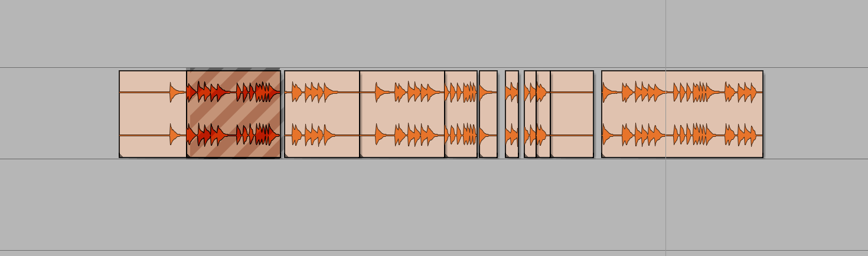Click the upper channel waveform of the striped clip
868x256 pixels.
233,92
